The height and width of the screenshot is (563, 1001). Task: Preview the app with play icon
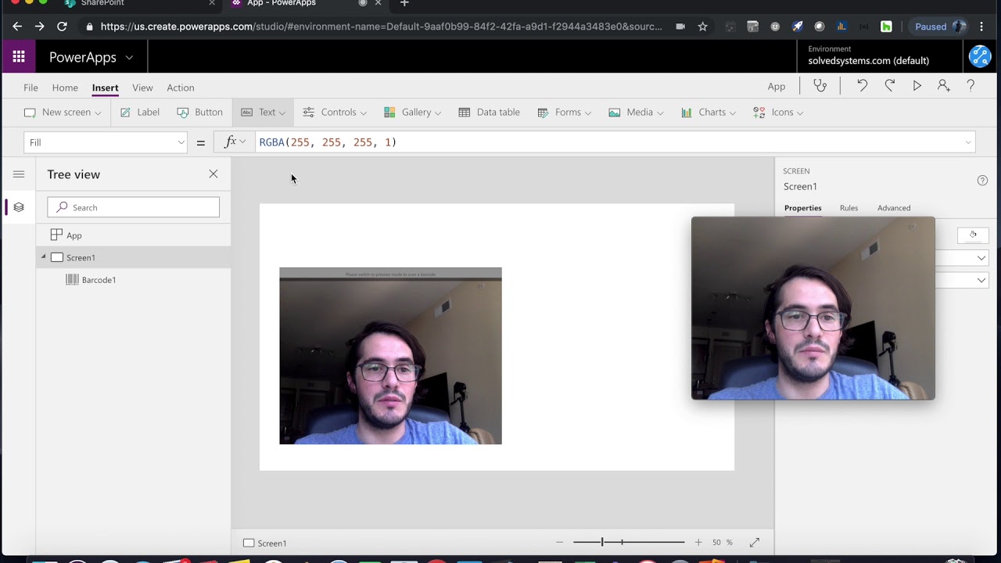click(917, 86)
